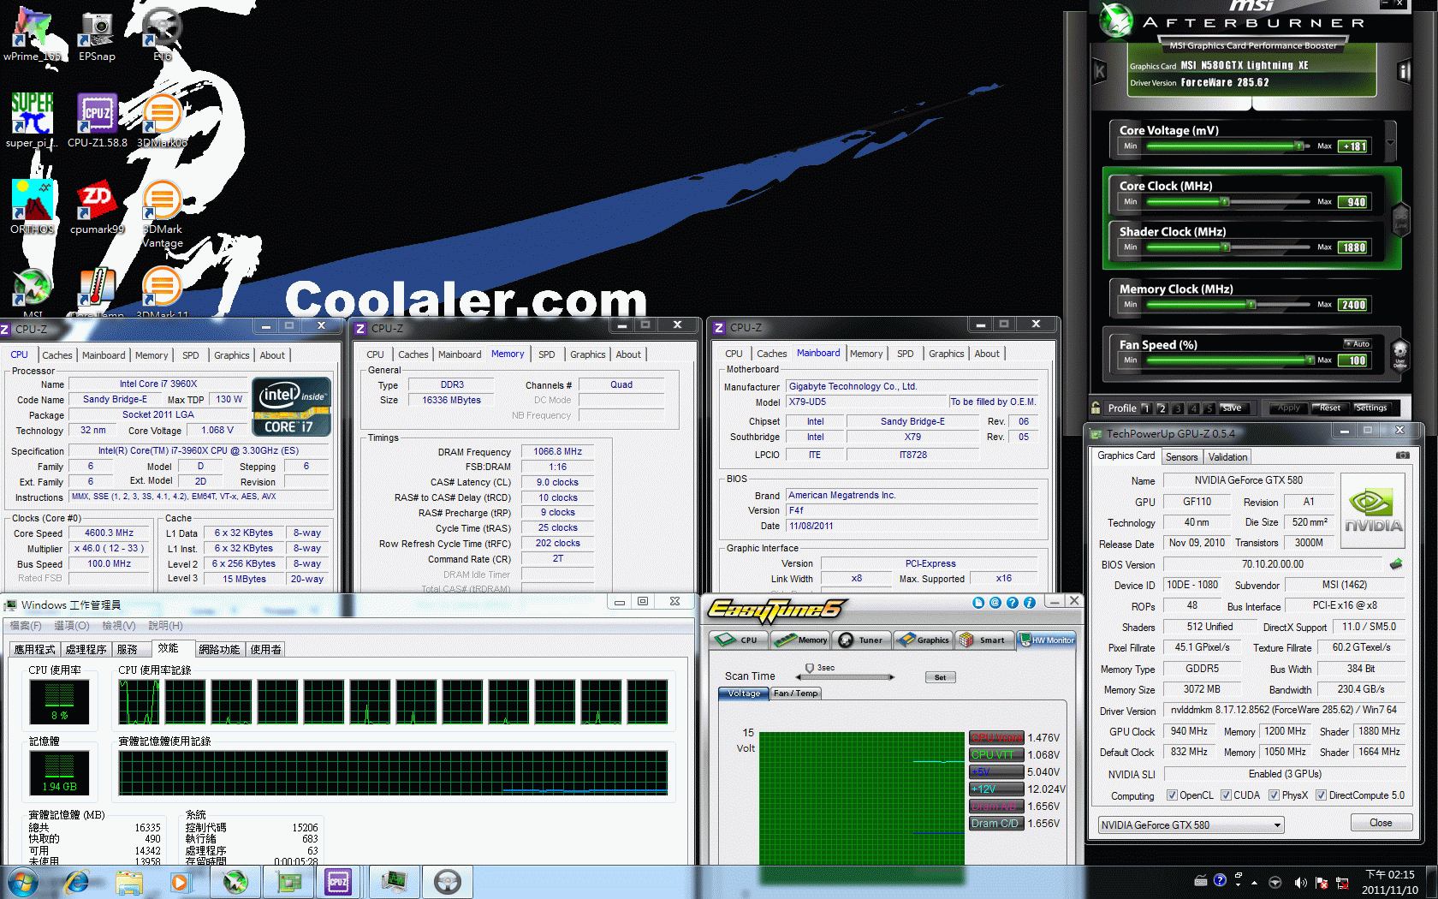Click the Core Voltage value field +181
1438x899 pixels.
1354,146
